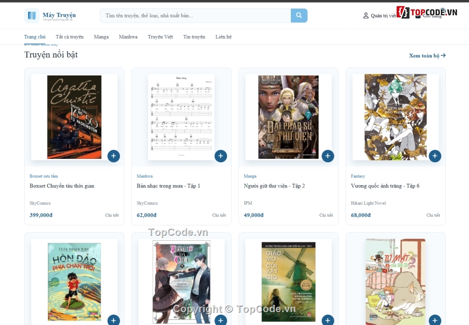
Task: Add Boxset Chuyến tàu thời gian with plus icon
Action: pyautogui.click(x=114, y=156)
